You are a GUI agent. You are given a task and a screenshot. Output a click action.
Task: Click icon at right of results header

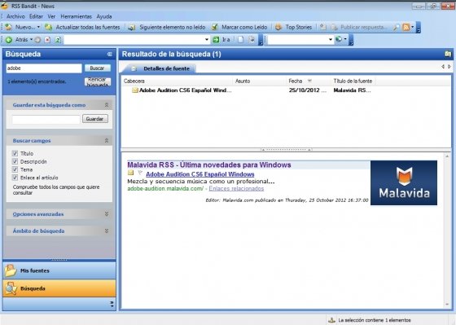tap(448, 54)
